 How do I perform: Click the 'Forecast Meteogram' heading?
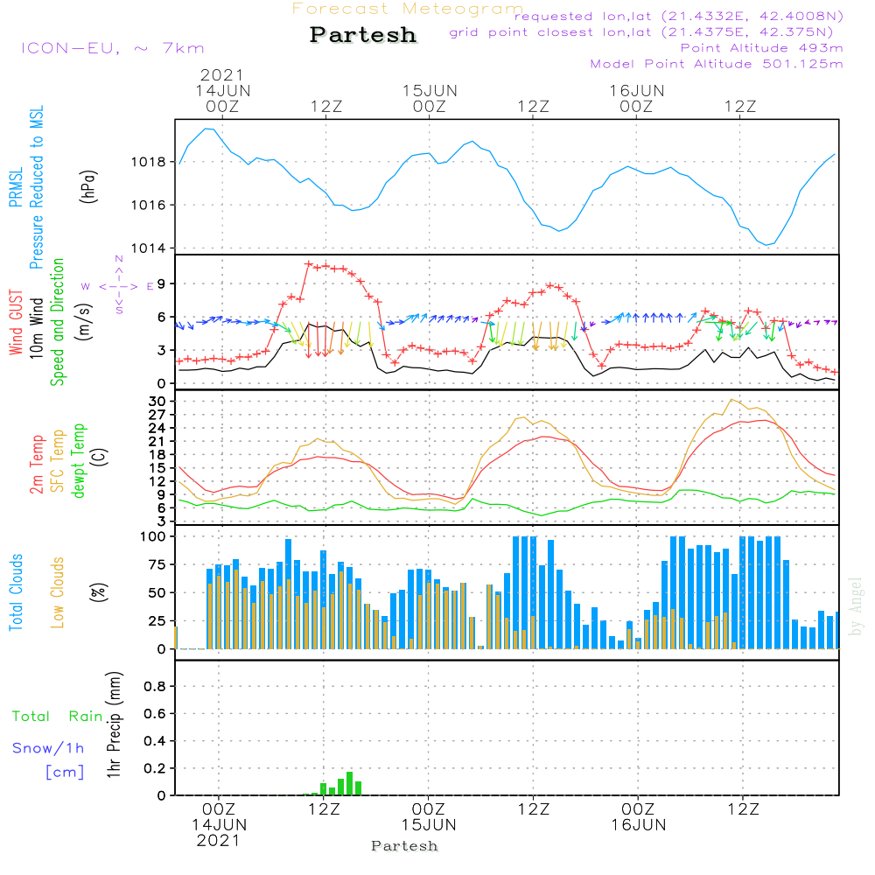408,9
